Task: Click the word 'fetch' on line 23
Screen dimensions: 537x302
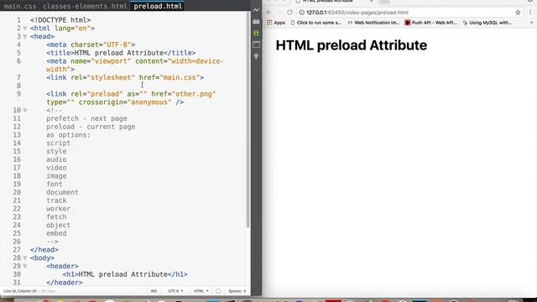Action: coord(56,217)
